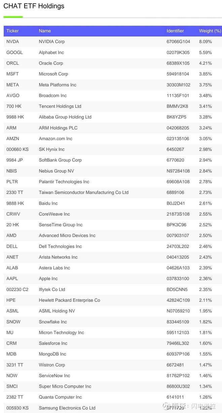
Task: Click the SK Hynix Inc name
Action: point(51,149)
